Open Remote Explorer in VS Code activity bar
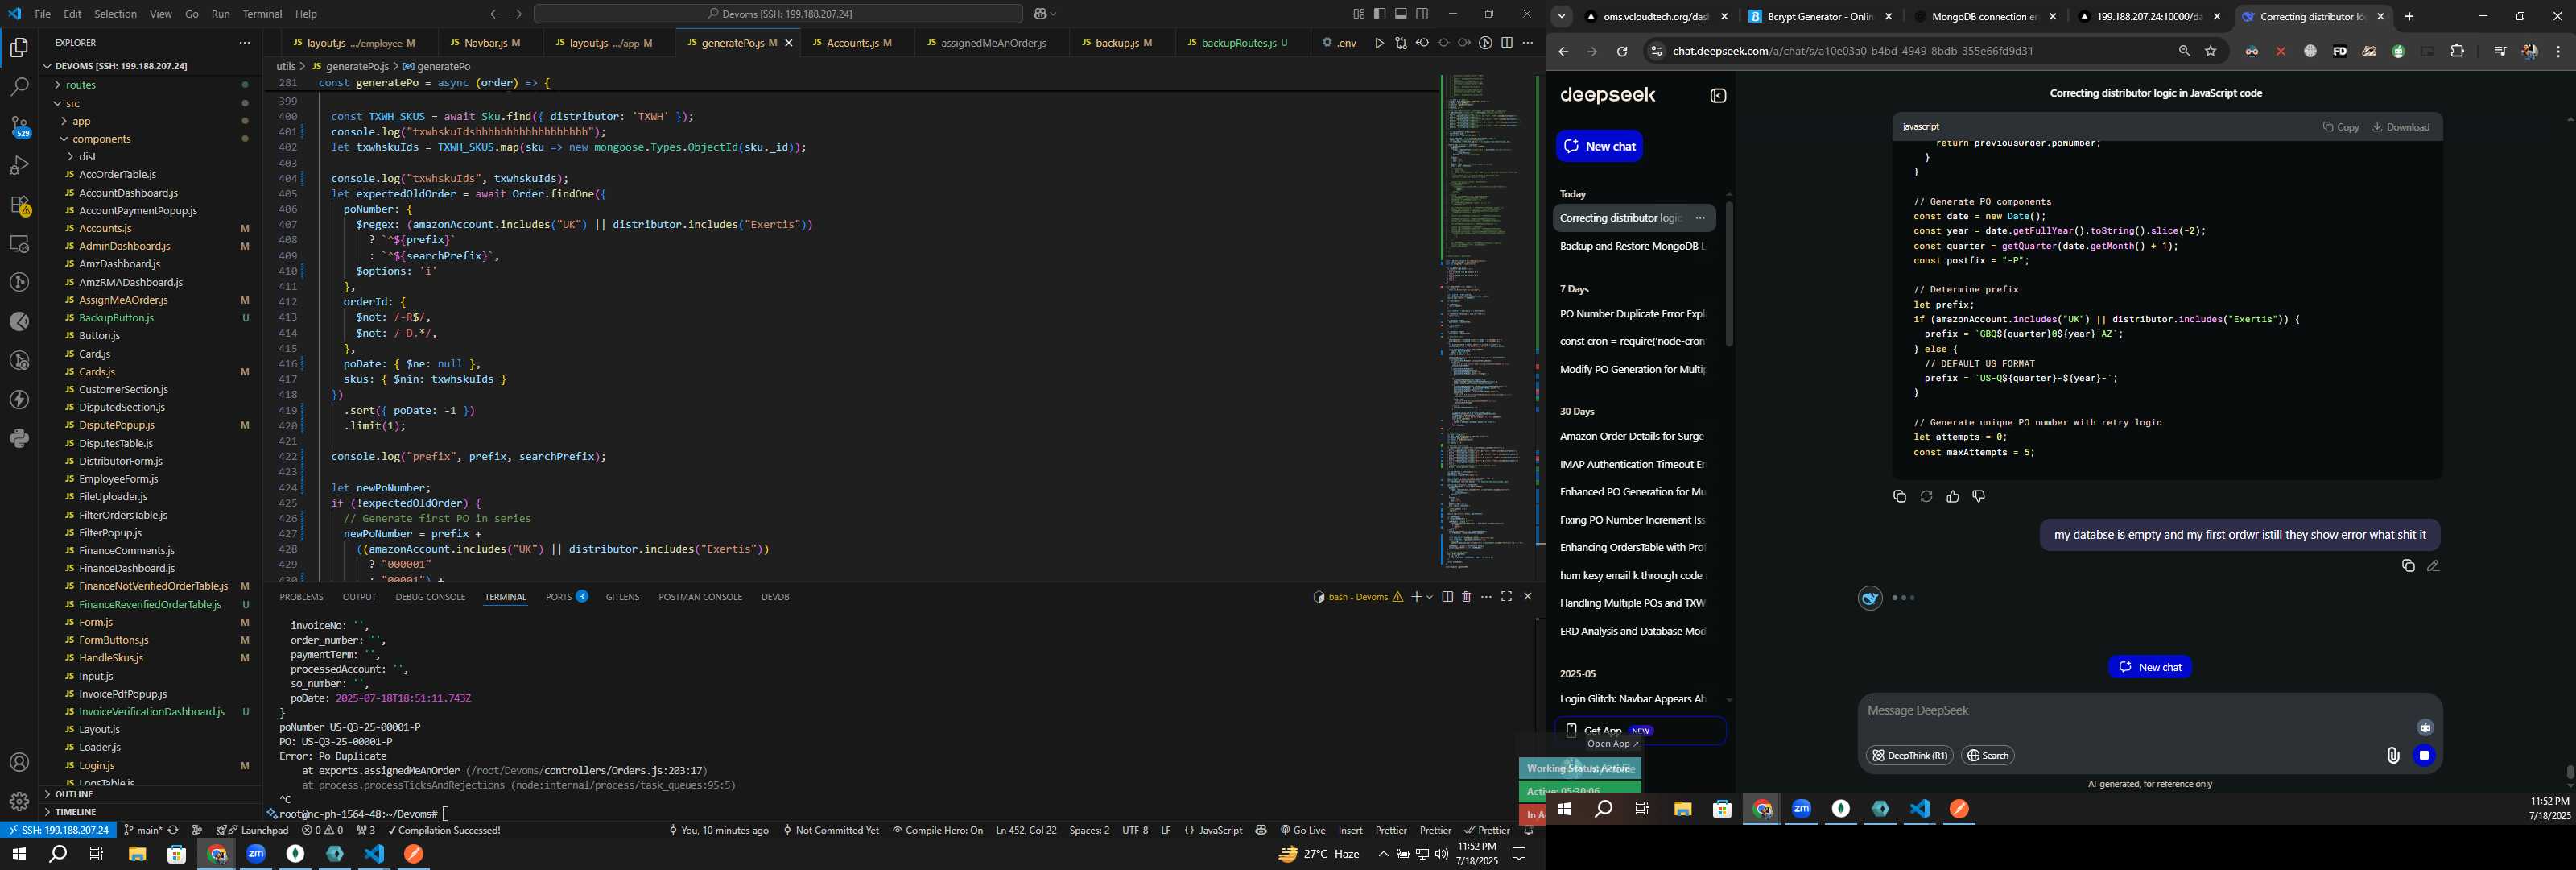 coord(19,243)
